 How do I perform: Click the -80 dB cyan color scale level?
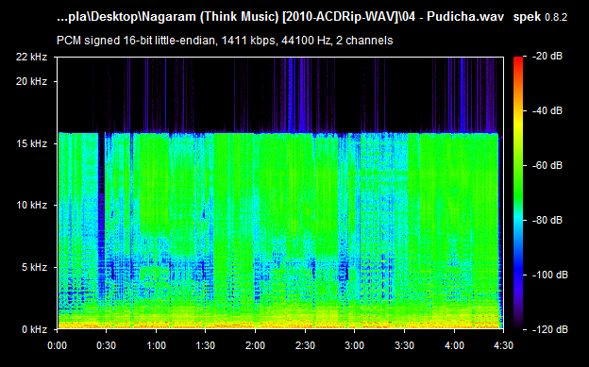point(547,220)
